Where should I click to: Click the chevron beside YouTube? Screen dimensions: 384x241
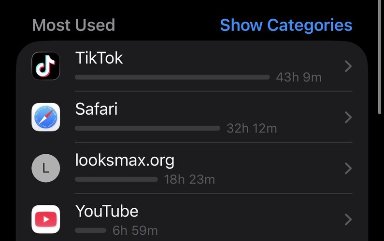tap(348, 219)
